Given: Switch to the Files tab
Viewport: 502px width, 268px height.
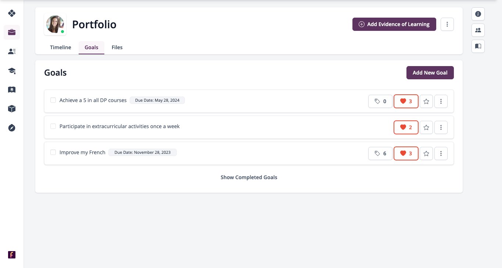Looking at the screenshot, I should coord(117,47).
